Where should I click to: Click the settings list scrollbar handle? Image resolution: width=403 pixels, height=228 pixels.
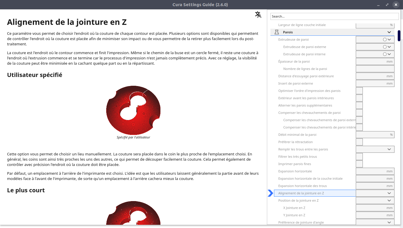(399, 36)
